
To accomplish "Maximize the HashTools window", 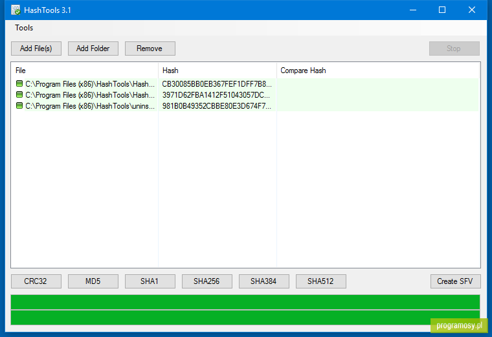I will click(x=442, y=10).
